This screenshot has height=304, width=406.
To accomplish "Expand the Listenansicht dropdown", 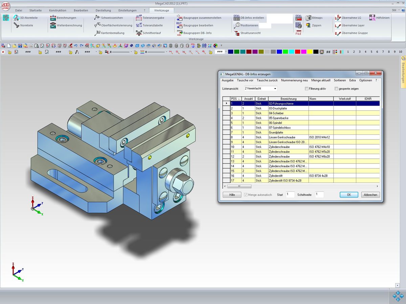I will click(275, 88).
